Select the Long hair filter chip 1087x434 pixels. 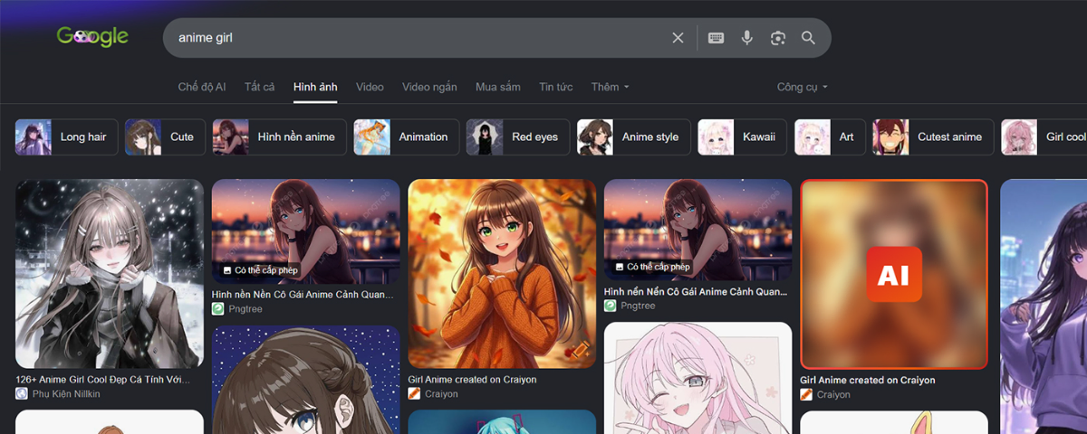point(66,137)
